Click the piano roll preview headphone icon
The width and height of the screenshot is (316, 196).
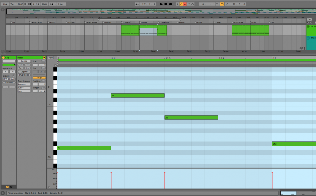55,65
